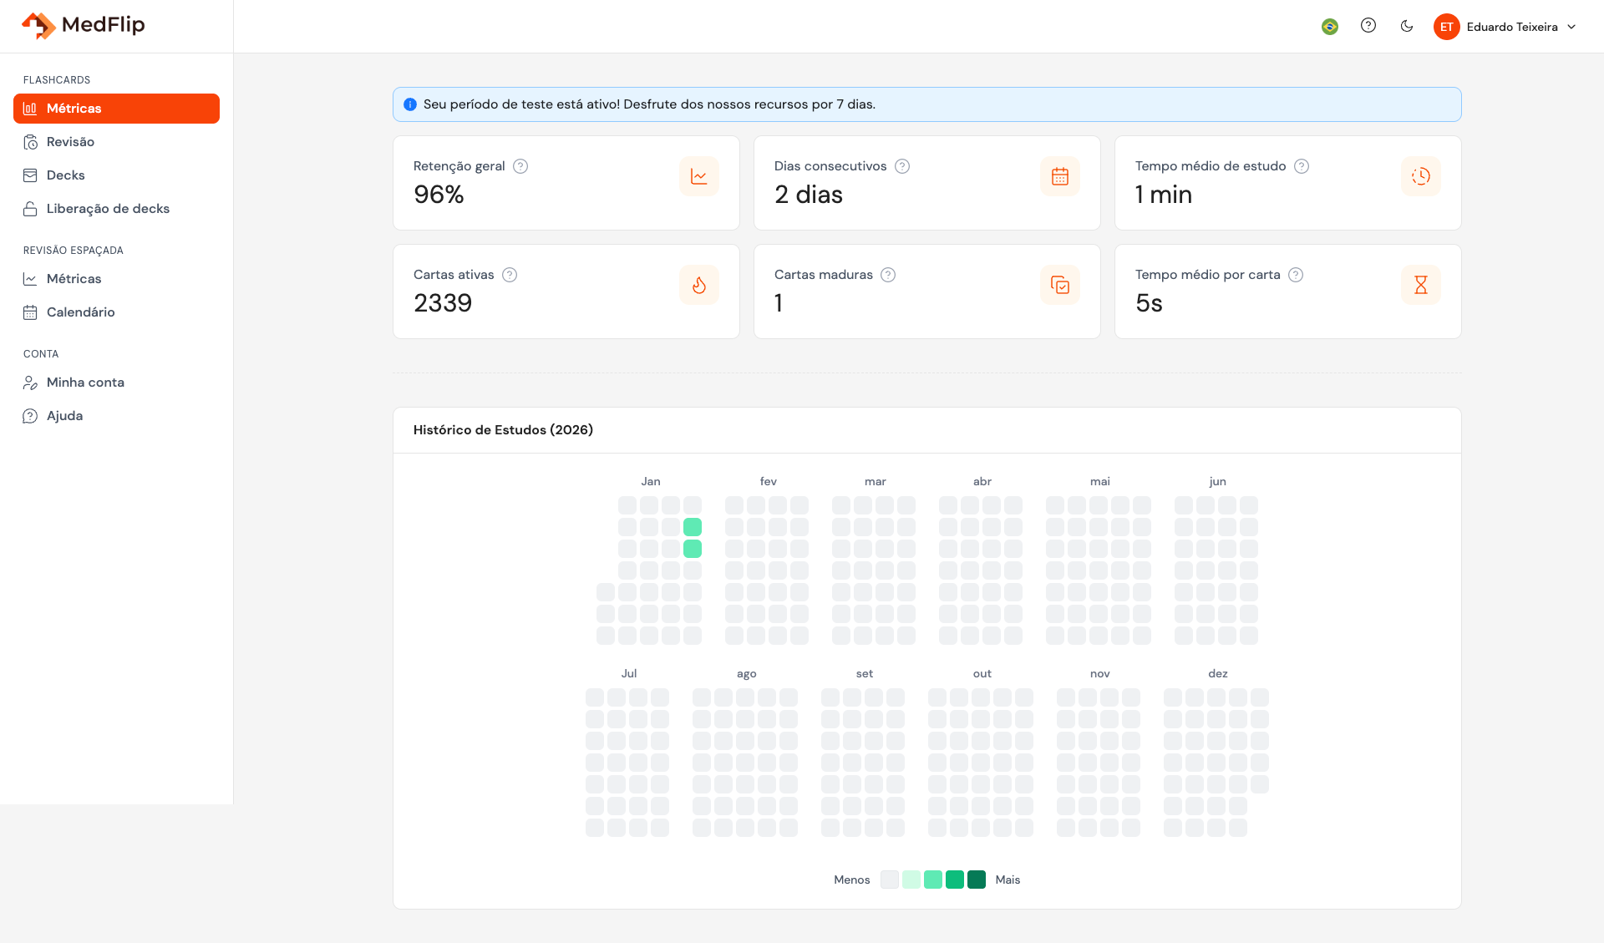The width and height of the screenshot is (1604, 943).
Task: Click a green day square in January heatmap
Action: coord(692,526)
